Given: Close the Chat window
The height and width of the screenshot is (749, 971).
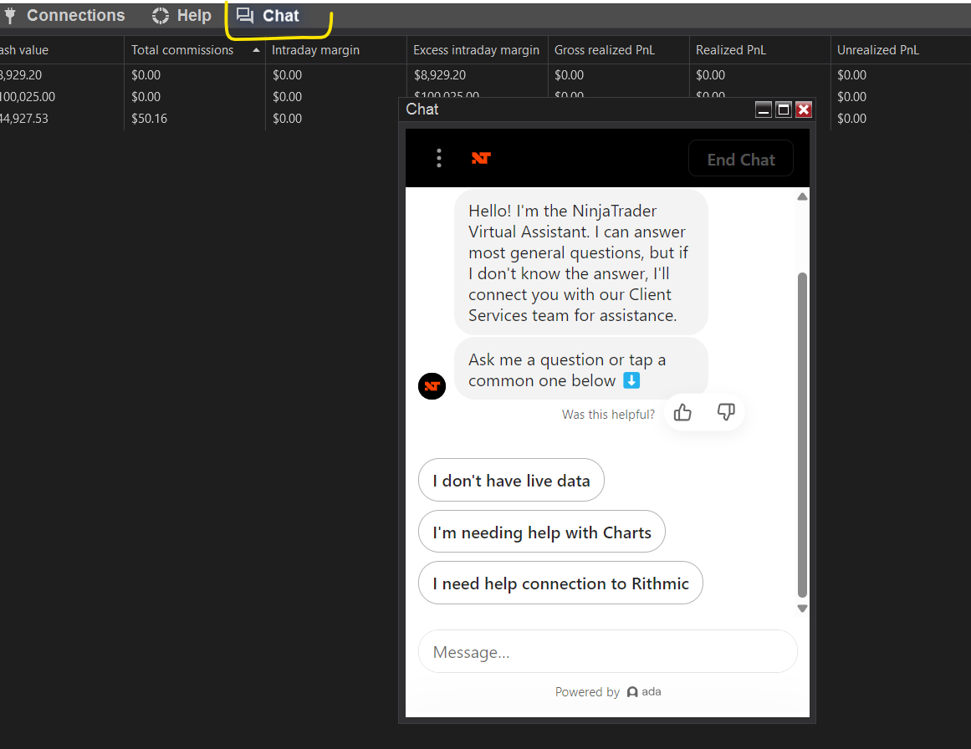Looking at the screenshot, I should (804, 110).
